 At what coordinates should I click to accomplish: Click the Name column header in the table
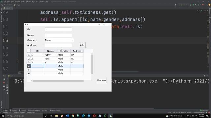pos(50,51)
